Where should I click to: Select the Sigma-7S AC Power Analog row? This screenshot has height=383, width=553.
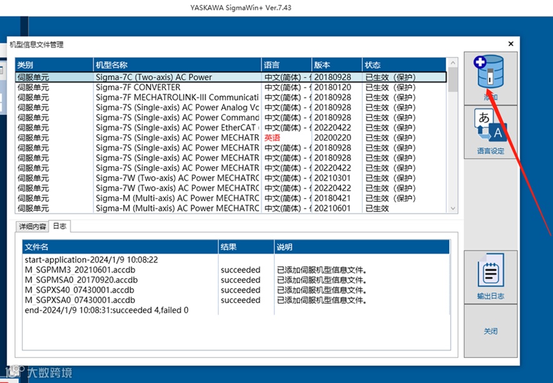pyautogui.click(x=231, y=107)
